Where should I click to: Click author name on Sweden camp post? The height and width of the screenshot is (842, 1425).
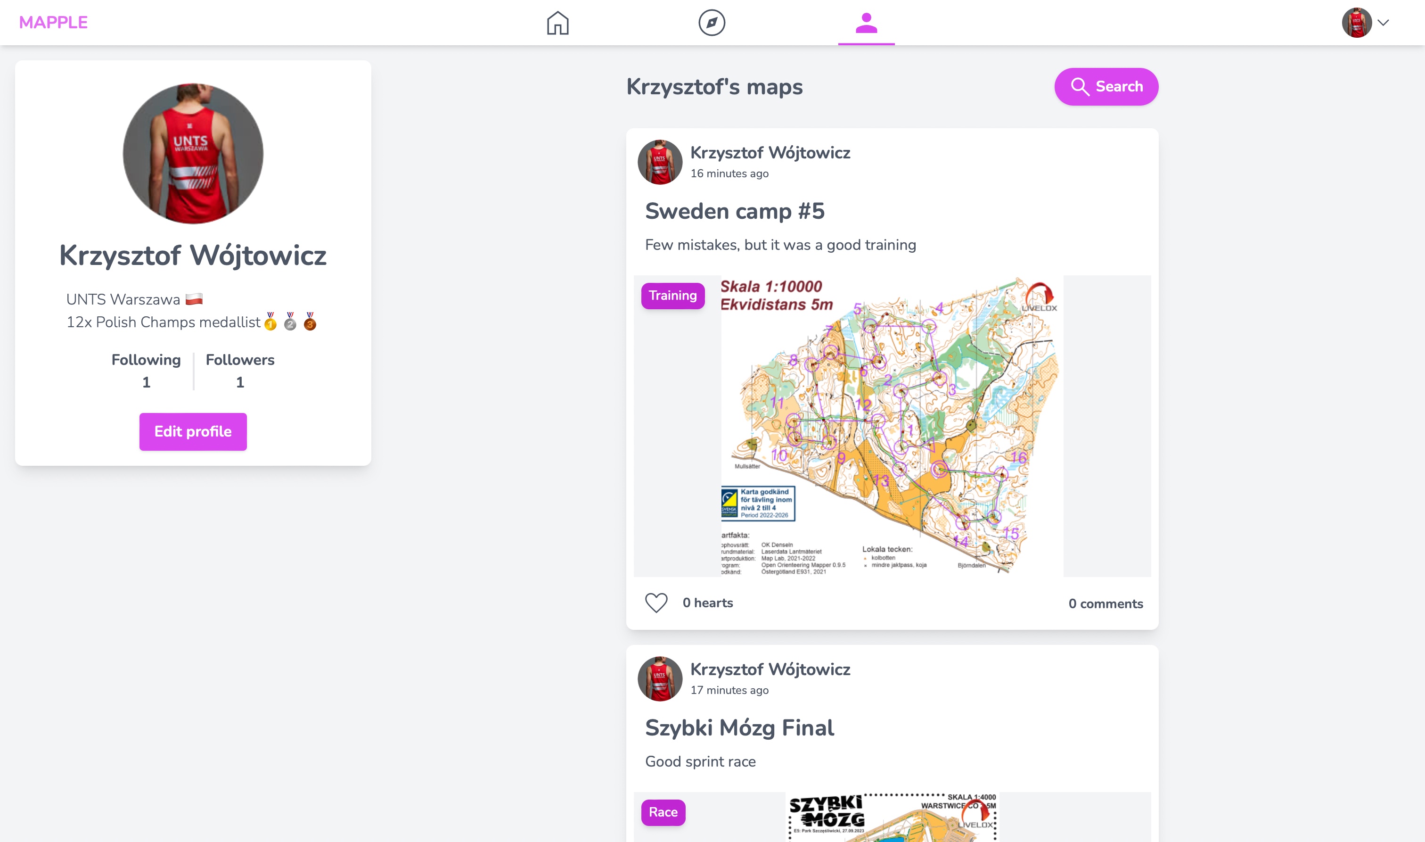click(x=770, y=153)
